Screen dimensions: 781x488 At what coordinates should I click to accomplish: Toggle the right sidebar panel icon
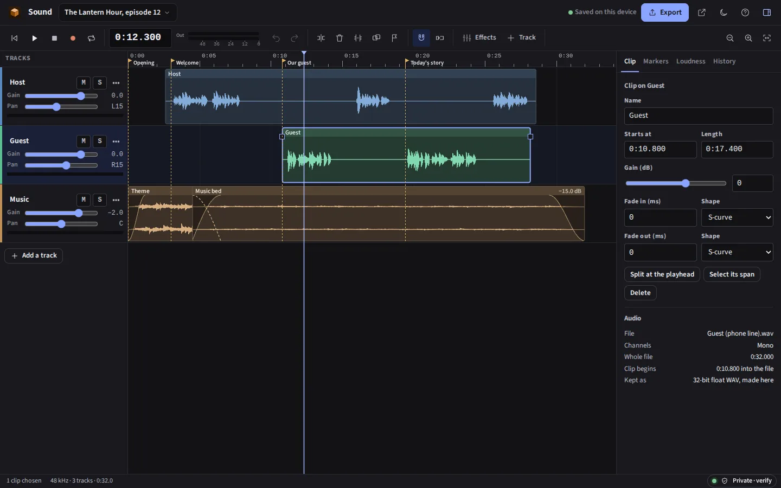(x=767, y=12)
